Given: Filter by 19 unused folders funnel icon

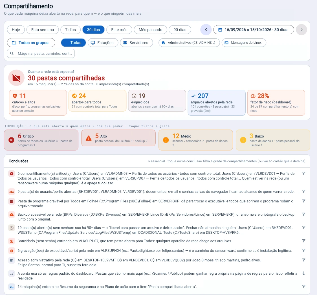Looking at the screenshot, I should tap(304, 228).
